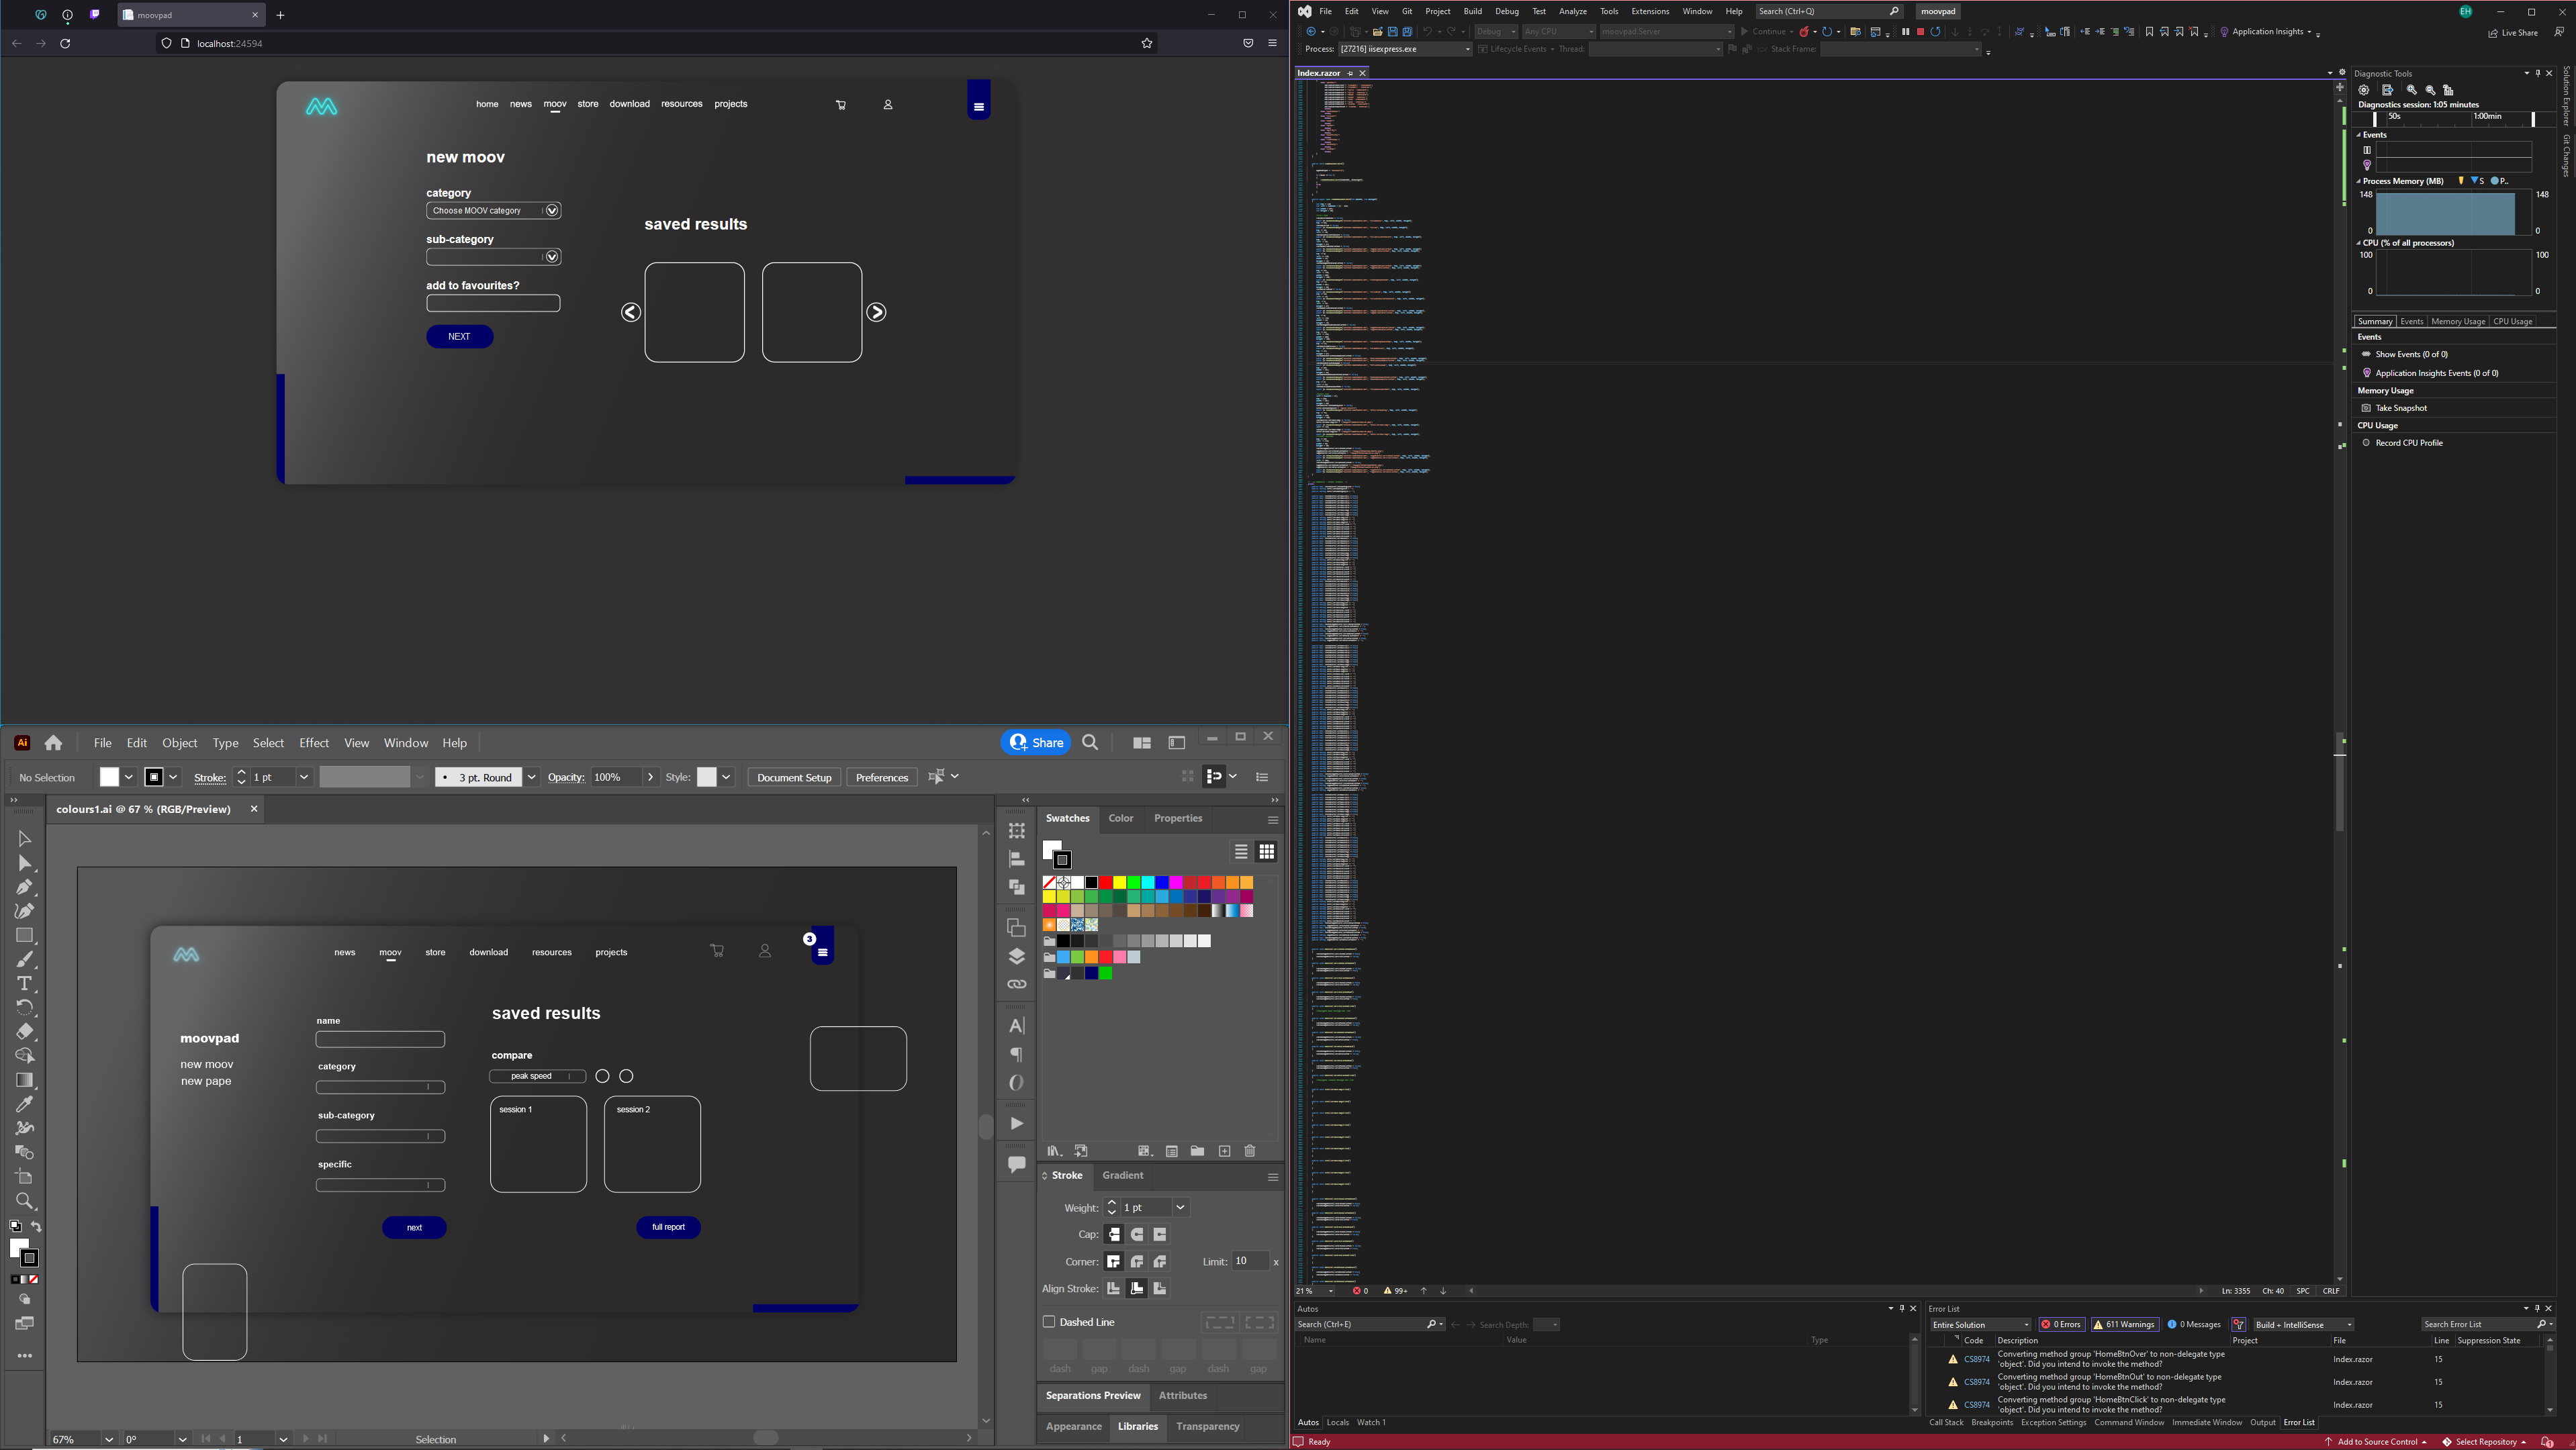The height and width of the screenshot is (1450, 2576).
Task: Select the Eyedropper tool in Illustrator
Action: click(x=24, y=1104)
